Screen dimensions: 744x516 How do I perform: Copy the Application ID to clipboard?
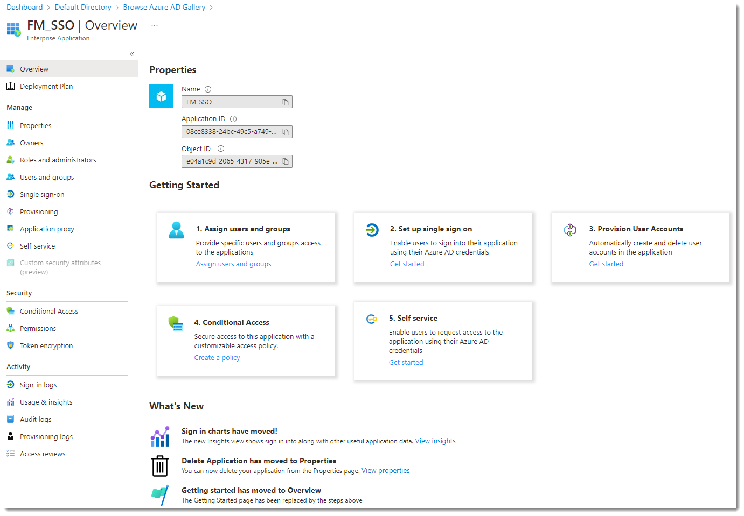click(x=286, y=132)
